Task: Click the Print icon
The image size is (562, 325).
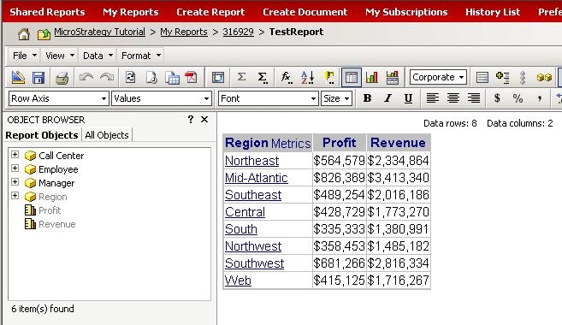Action: click(62, 77)
